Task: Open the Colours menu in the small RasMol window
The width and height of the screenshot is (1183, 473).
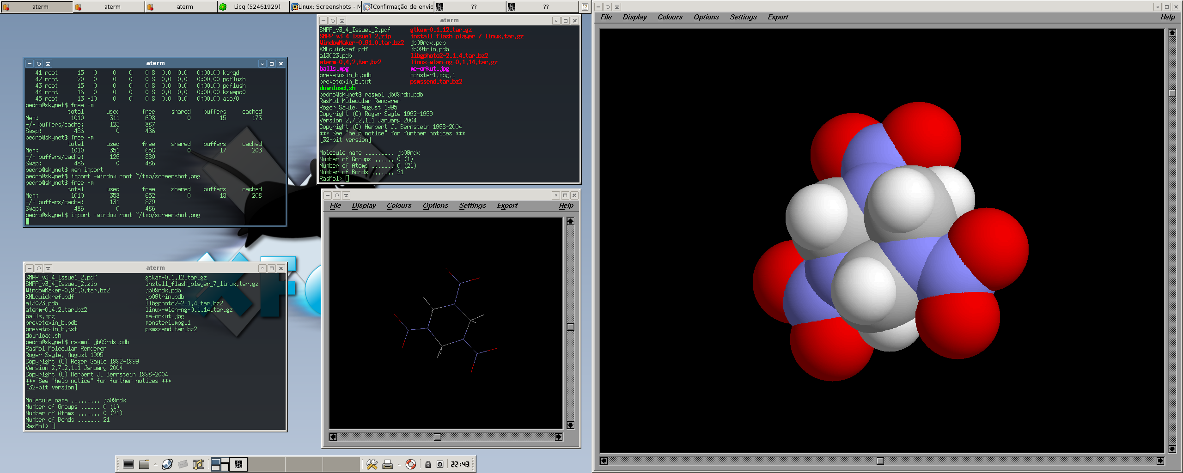Action: click(x=399, y=206)
